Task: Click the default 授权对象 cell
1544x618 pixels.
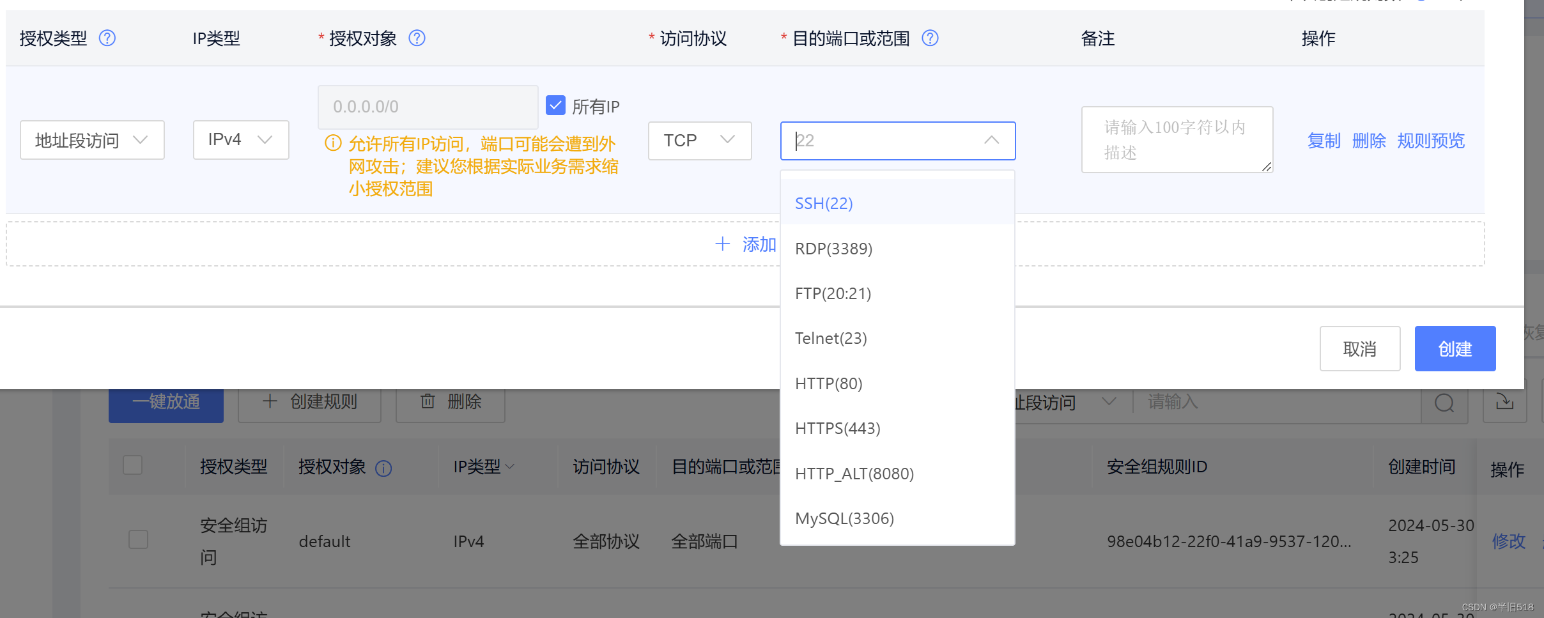Action: click(325, 541)
